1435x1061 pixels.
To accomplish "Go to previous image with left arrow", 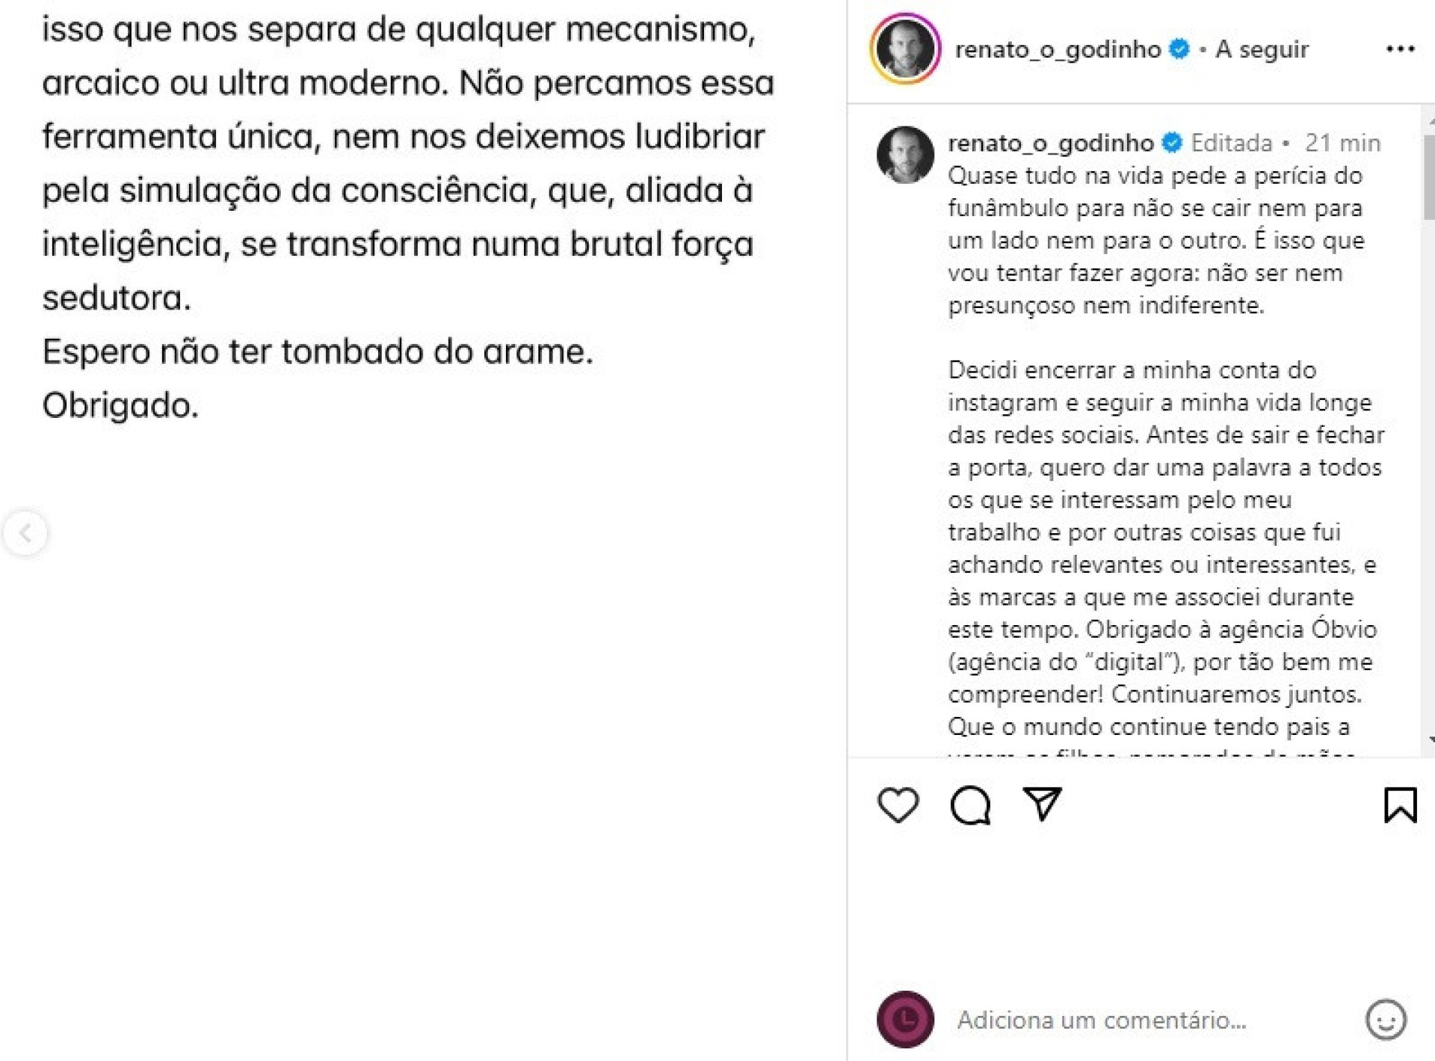I will tap(28, 532).
